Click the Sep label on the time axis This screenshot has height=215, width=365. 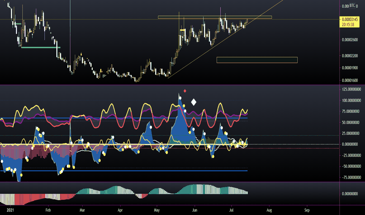pyautogui.click(x=307, y=210)
